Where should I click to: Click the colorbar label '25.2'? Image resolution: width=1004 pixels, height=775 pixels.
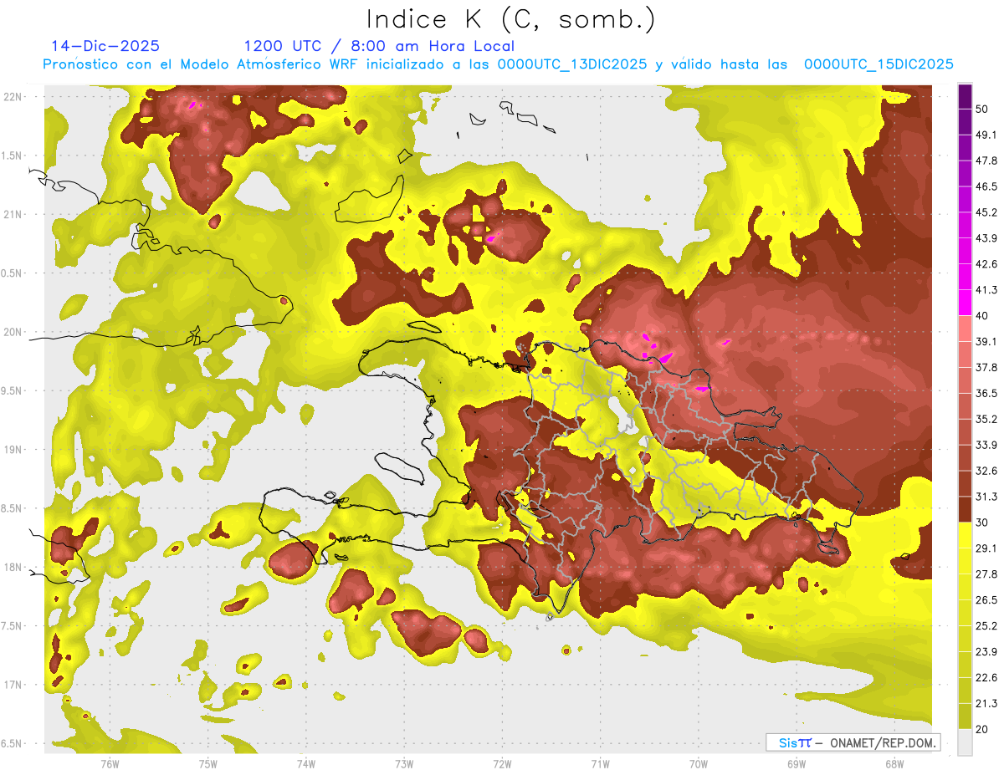tap(986, 626)
